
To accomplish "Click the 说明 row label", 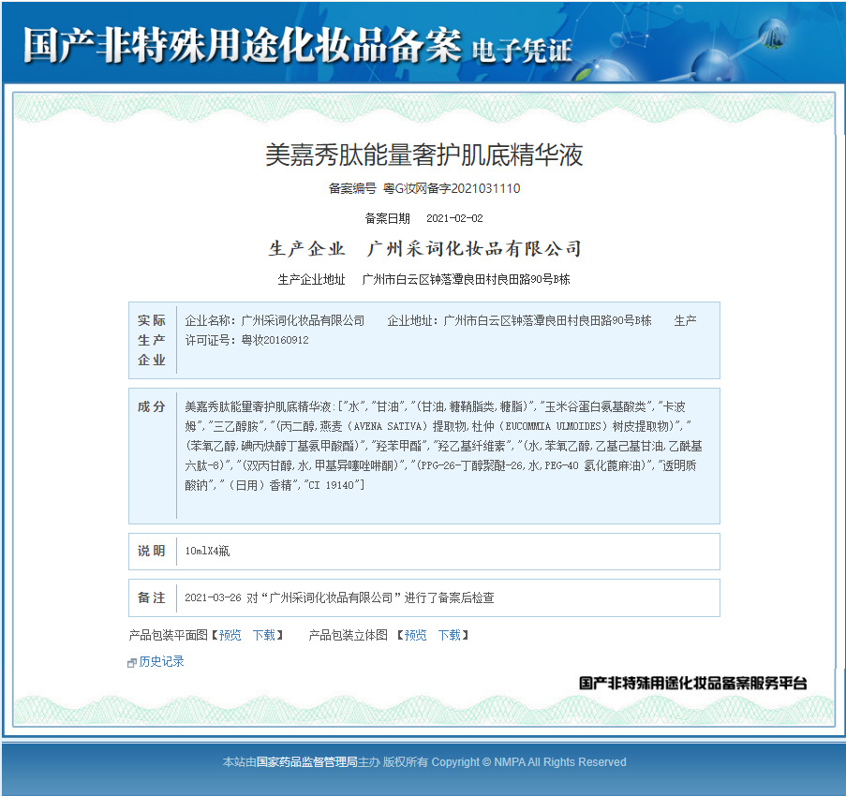I will [152, 551].
